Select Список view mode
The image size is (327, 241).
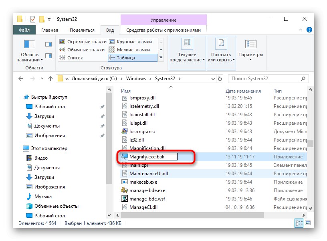[x=75, y=57]
